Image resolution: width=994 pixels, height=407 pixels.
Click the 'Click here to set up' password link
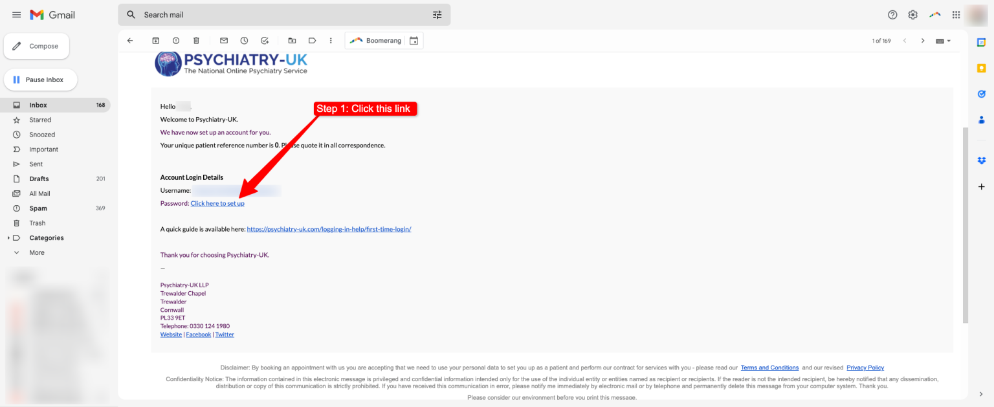click(x=217, y=203)
